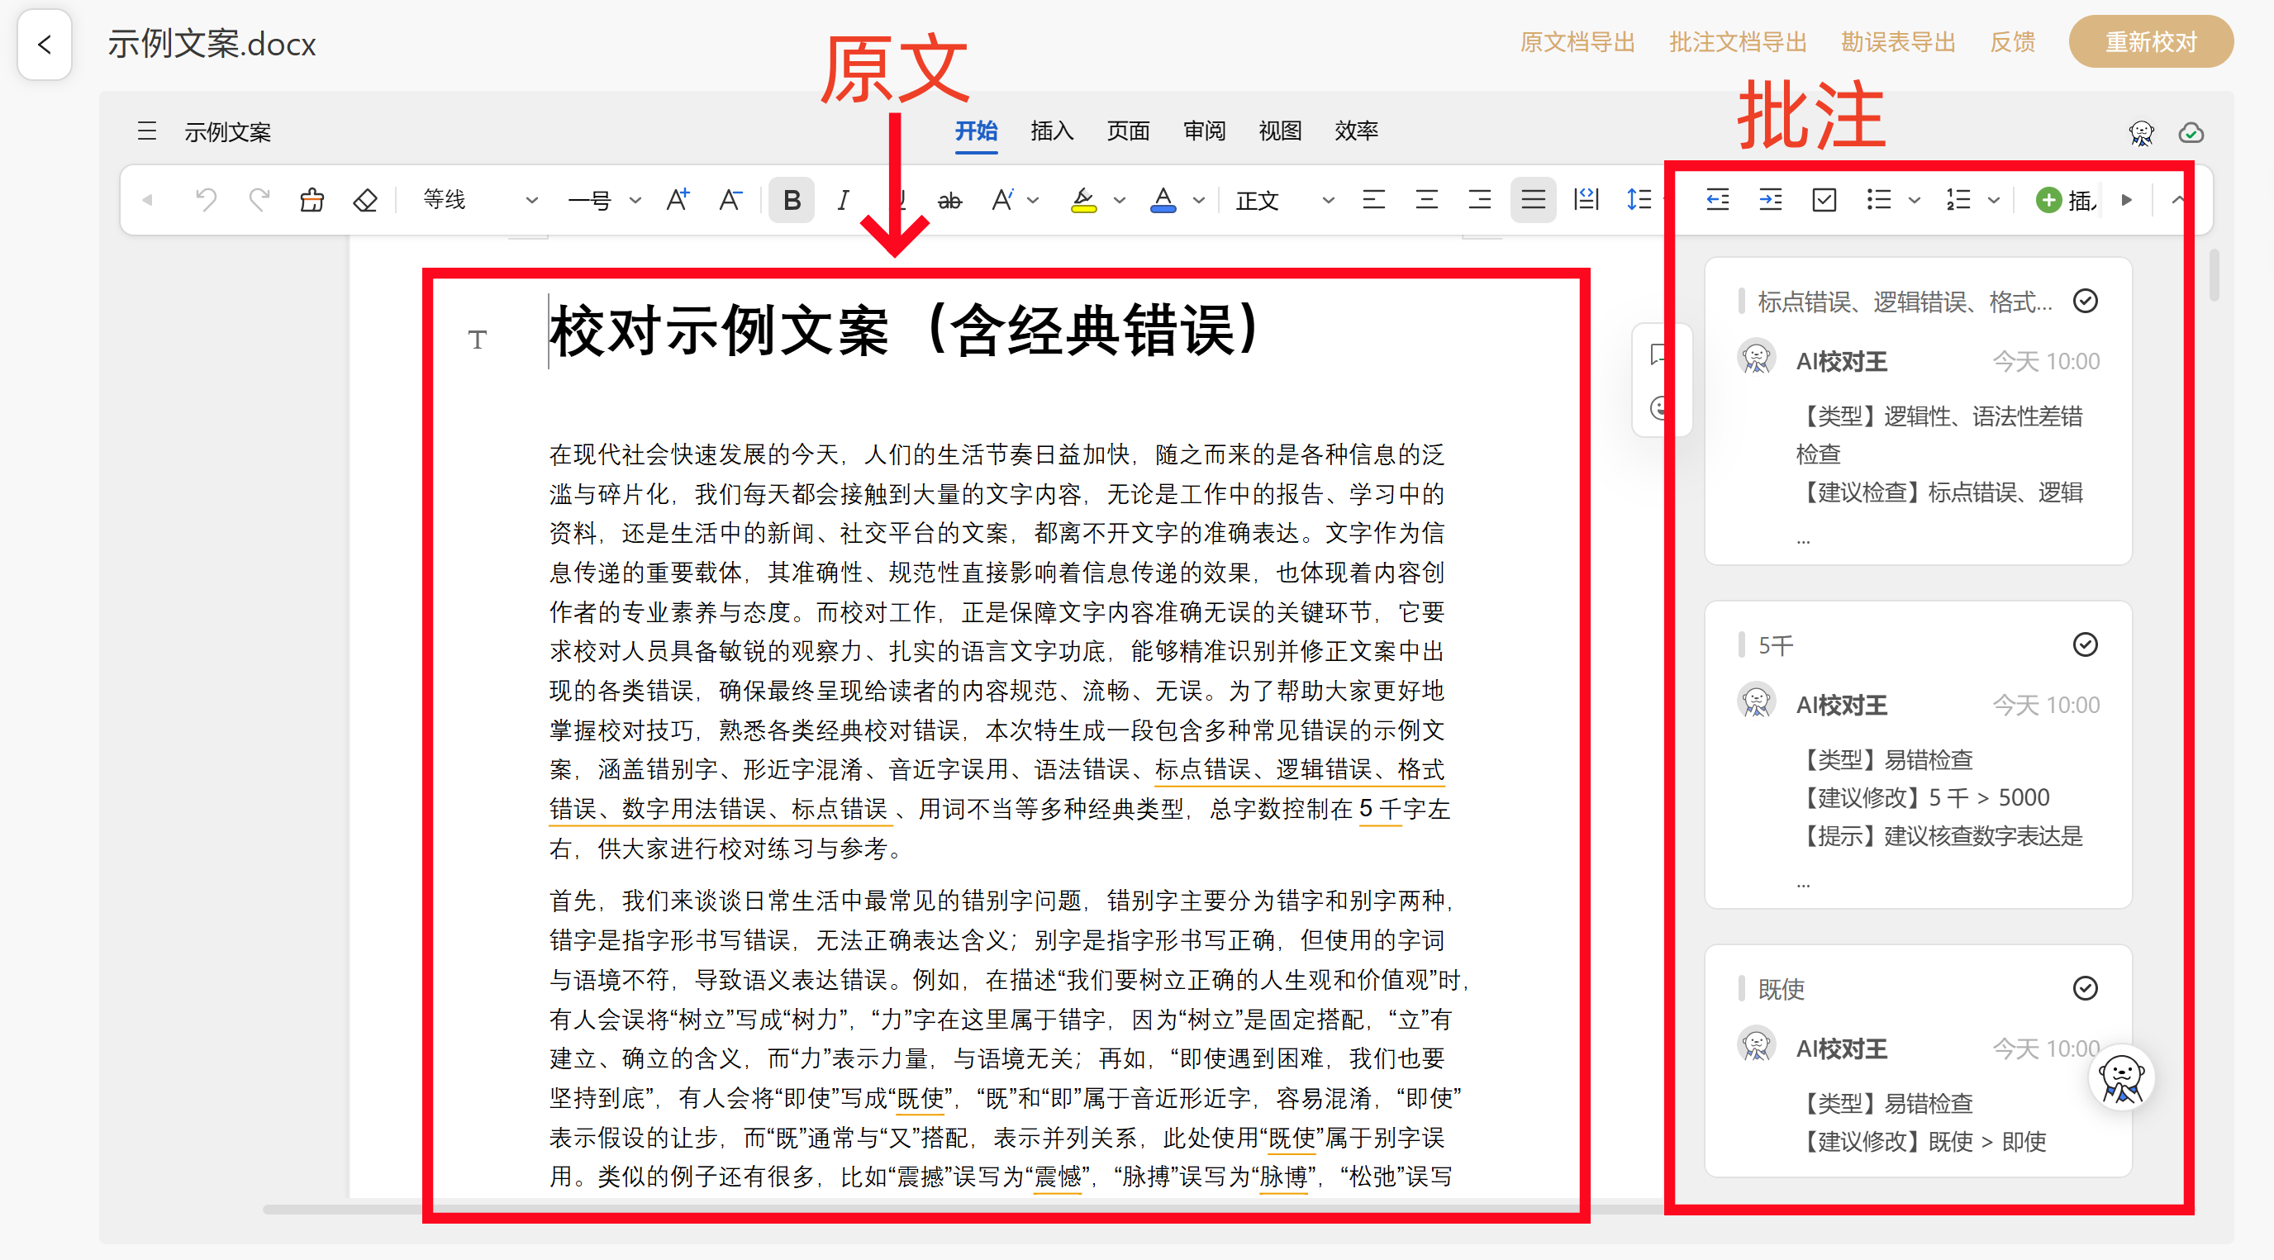Click 勘误表导出 link
The image size is (2274, 1260).
1898,41
